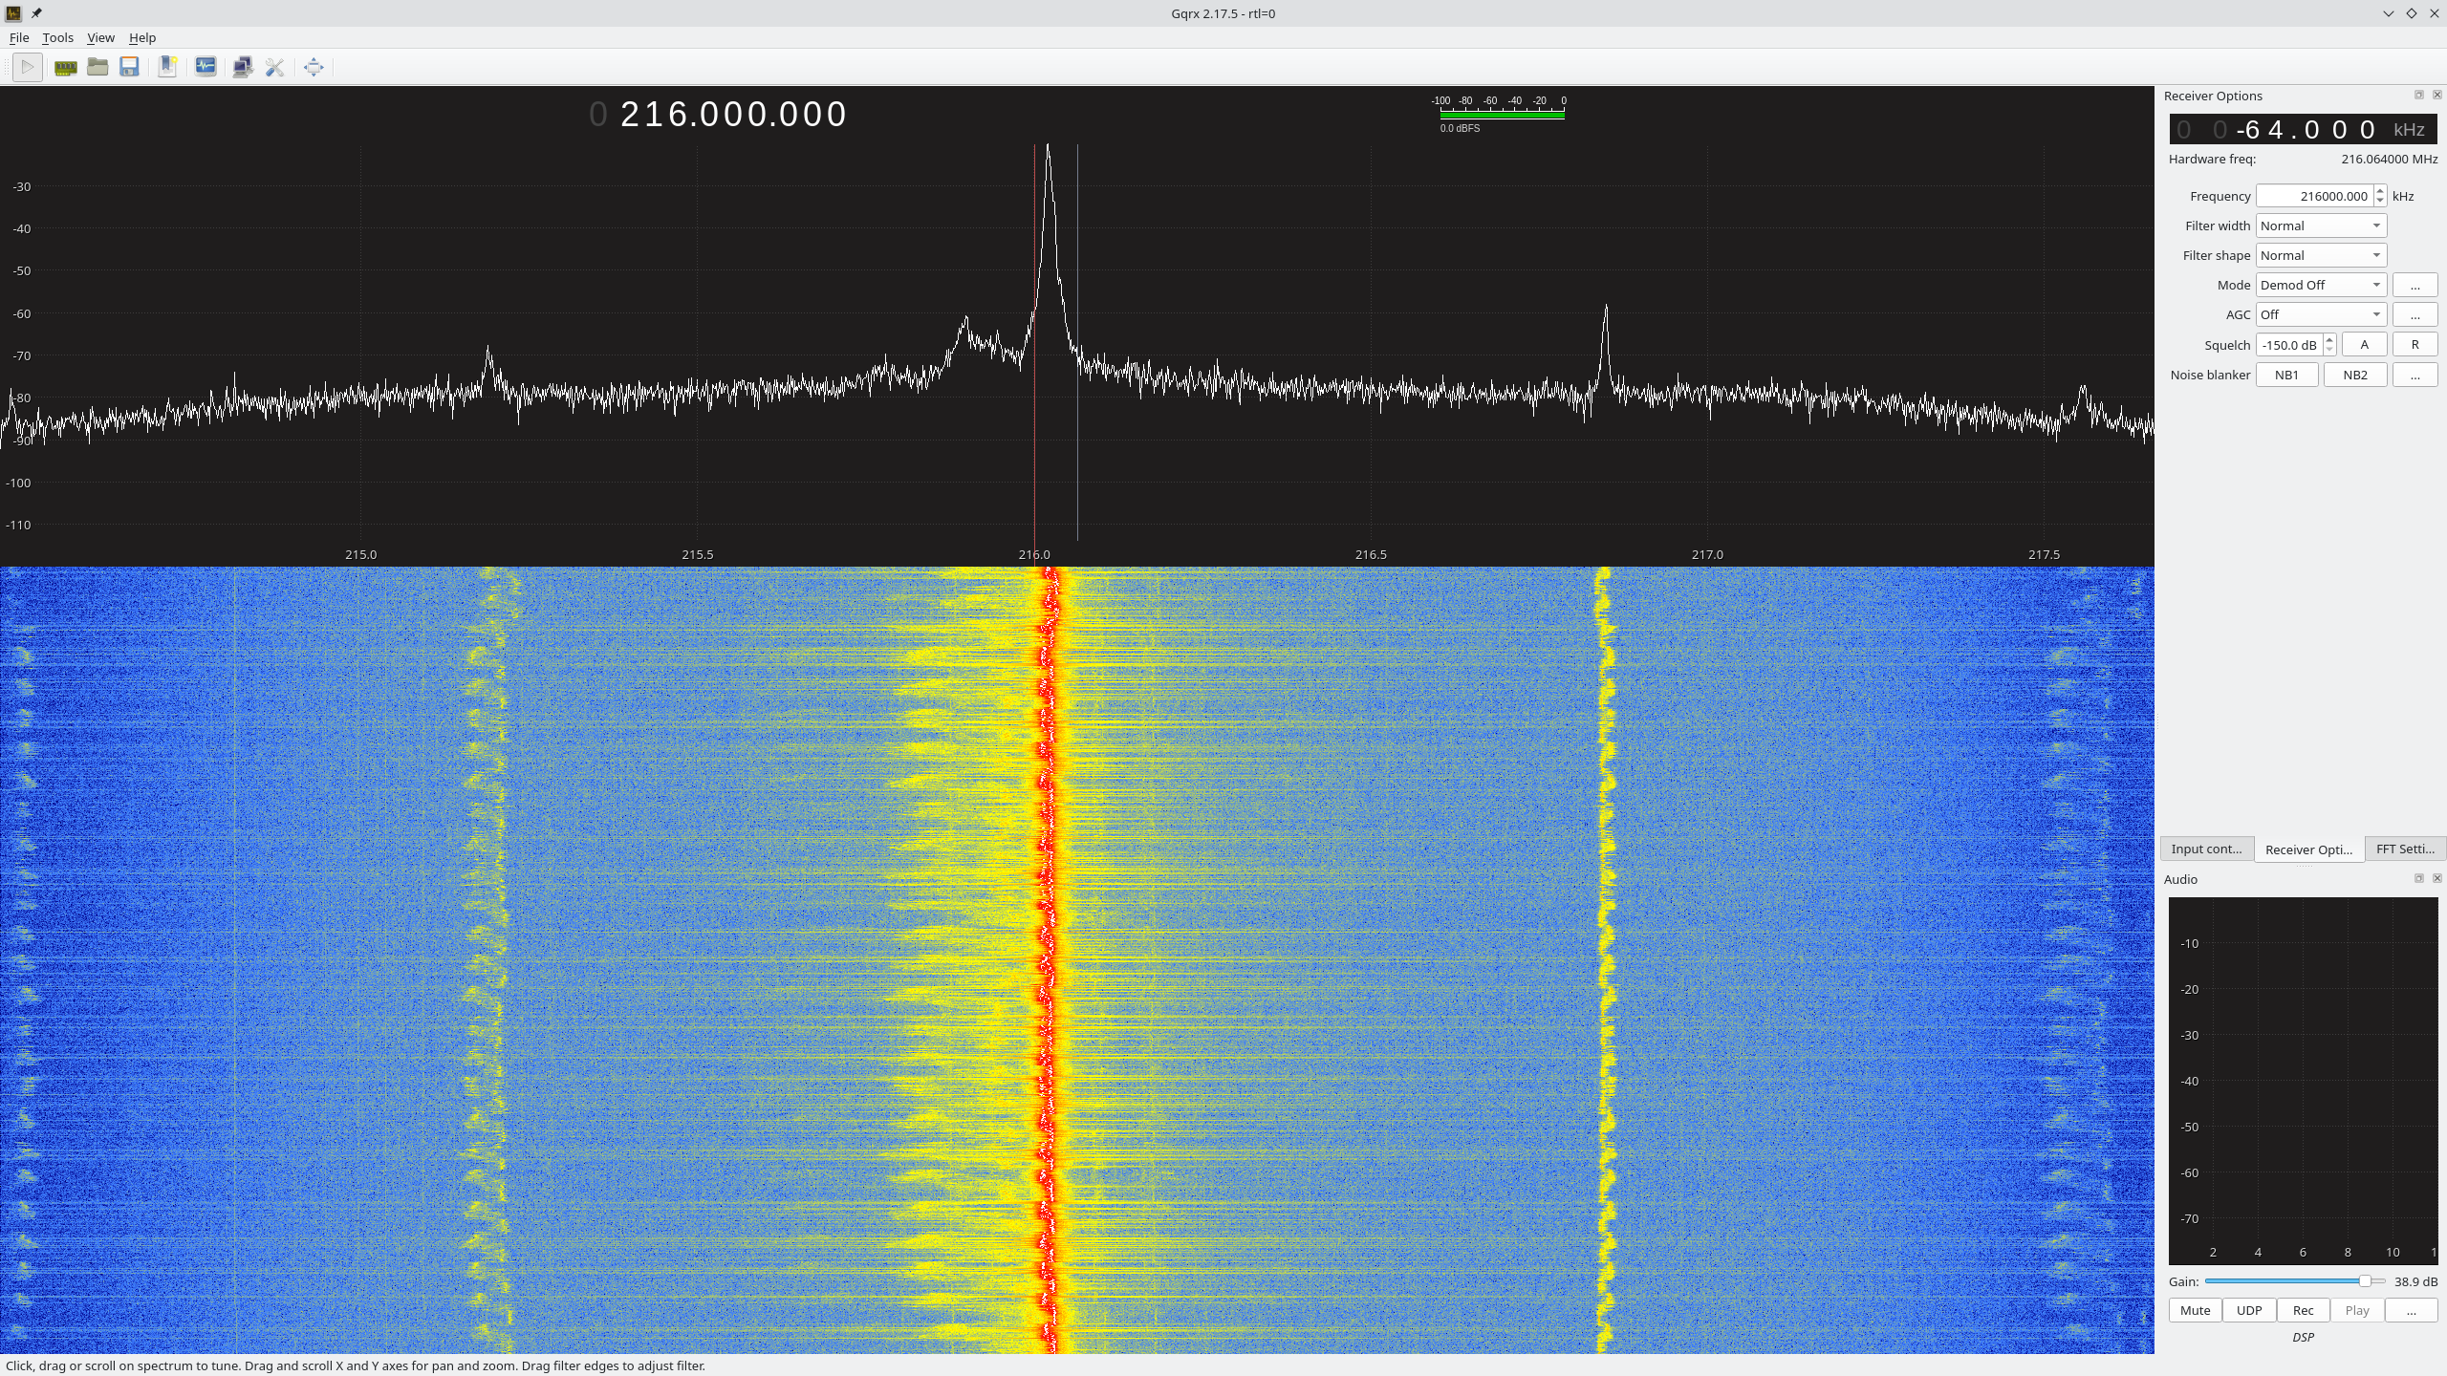2447x1376 pixels.
Task: Switch to the FFT Settings tab
Action: tap(2405, 849)
